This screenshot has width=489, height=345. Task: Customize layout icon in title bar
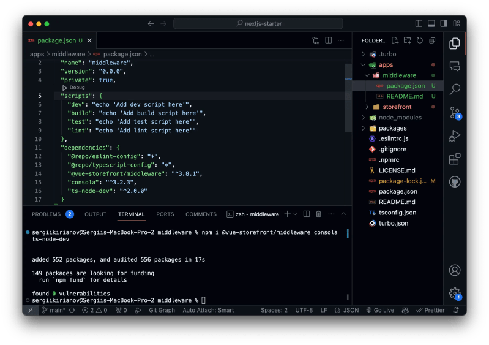(457, 23)
